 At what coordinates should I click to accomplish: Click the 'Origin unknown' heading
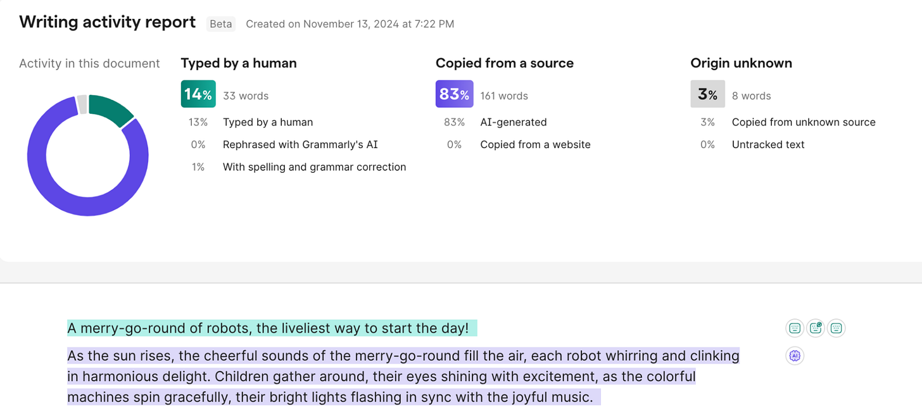click(741, 63)
